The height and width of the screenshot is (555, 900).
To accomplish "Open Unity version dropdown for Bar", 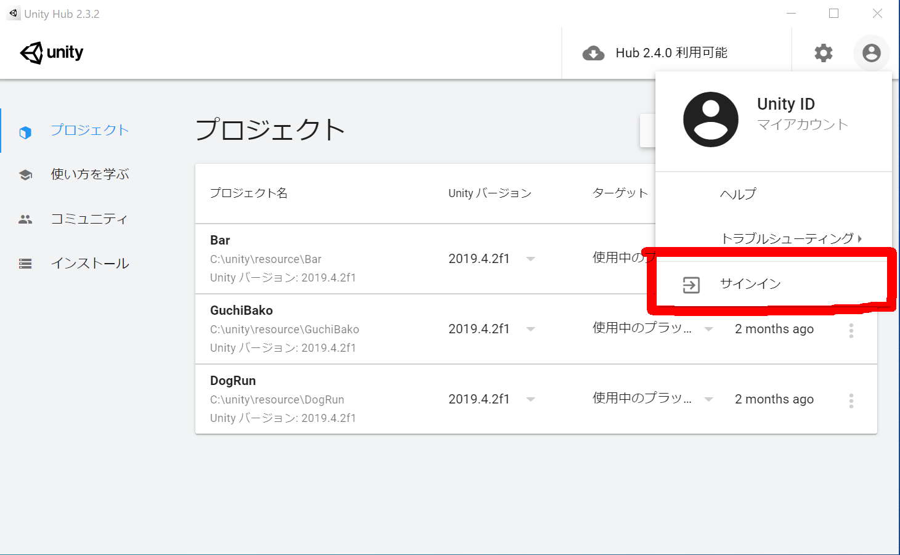I will coord(530,259).
